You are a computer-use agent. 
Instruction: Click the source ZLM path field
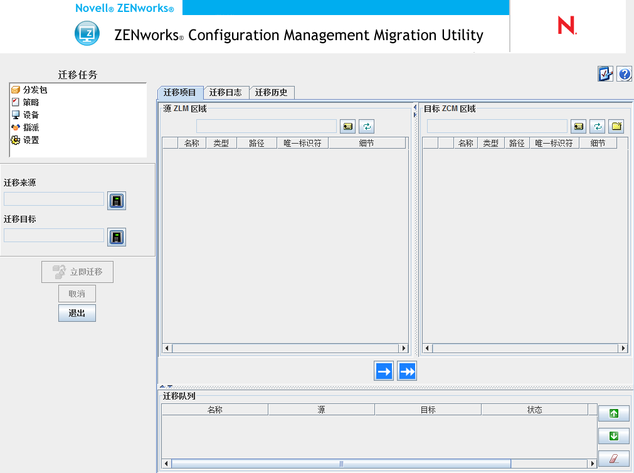coord(267,126)
